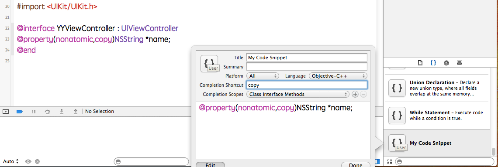
Task: Open the Media library filmstrip icon
Action: pos(459,63)
